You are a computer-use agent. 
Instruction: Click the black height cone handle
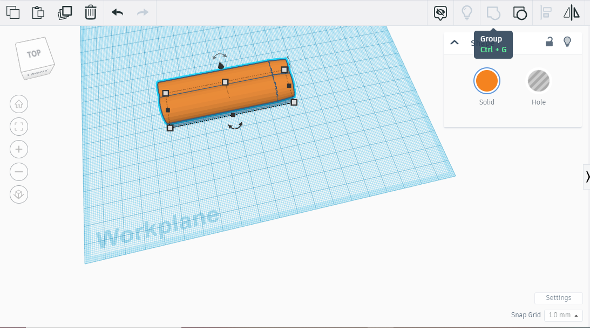(221, 66)
